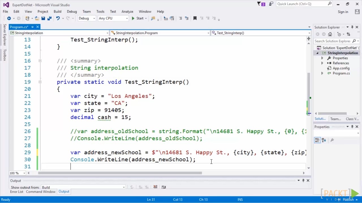The width and height of the screenshot is (362, 203).
Task: Switch to the Error List tab
Action: [17, 192]
